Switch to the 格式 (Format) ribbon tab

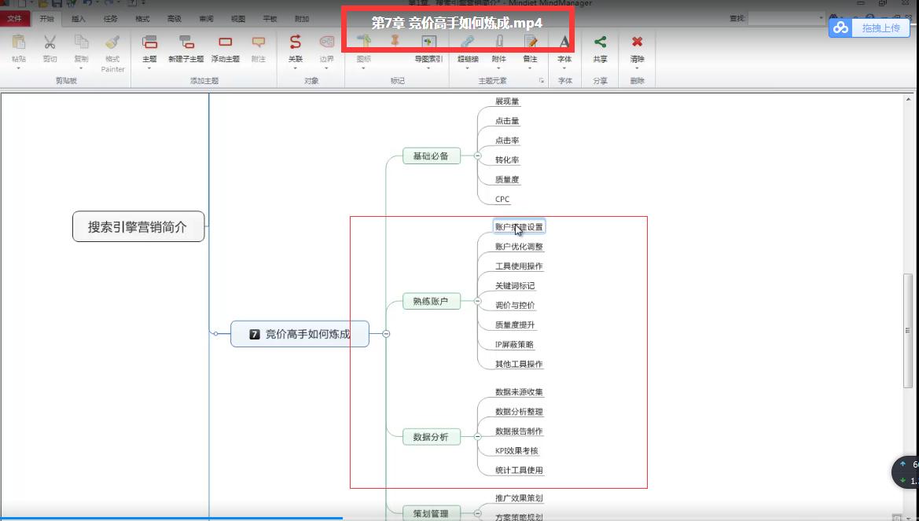(x=142, y=19)
